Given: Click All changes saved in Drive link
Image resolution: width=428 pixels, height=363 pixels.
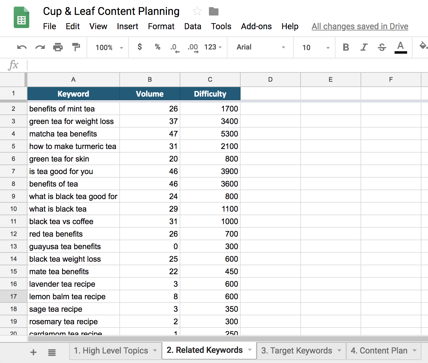Looking at the screenshot, I should (x=360, y=27).
